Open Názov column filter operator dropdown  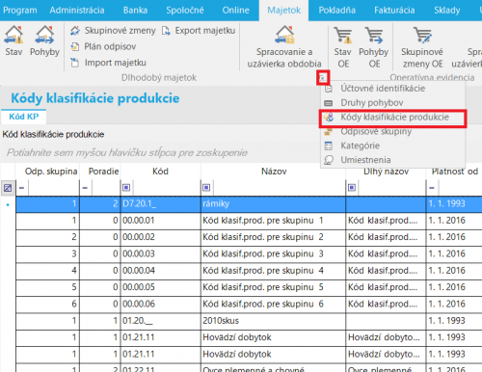tap(206, 187)
